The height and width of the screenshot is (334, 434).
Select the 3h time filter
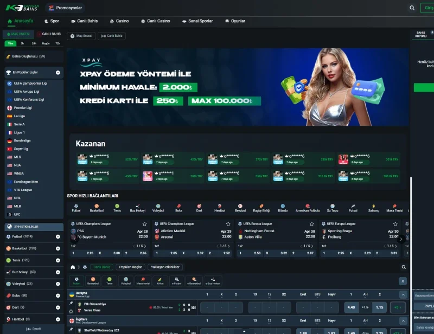22,43
